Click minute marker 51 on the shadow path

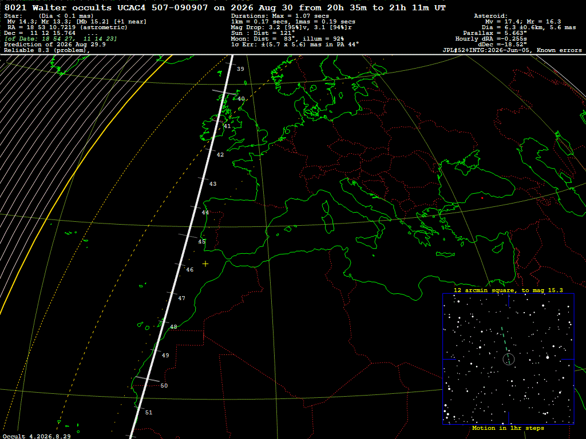pyautogui.click(x=149, y=413)
